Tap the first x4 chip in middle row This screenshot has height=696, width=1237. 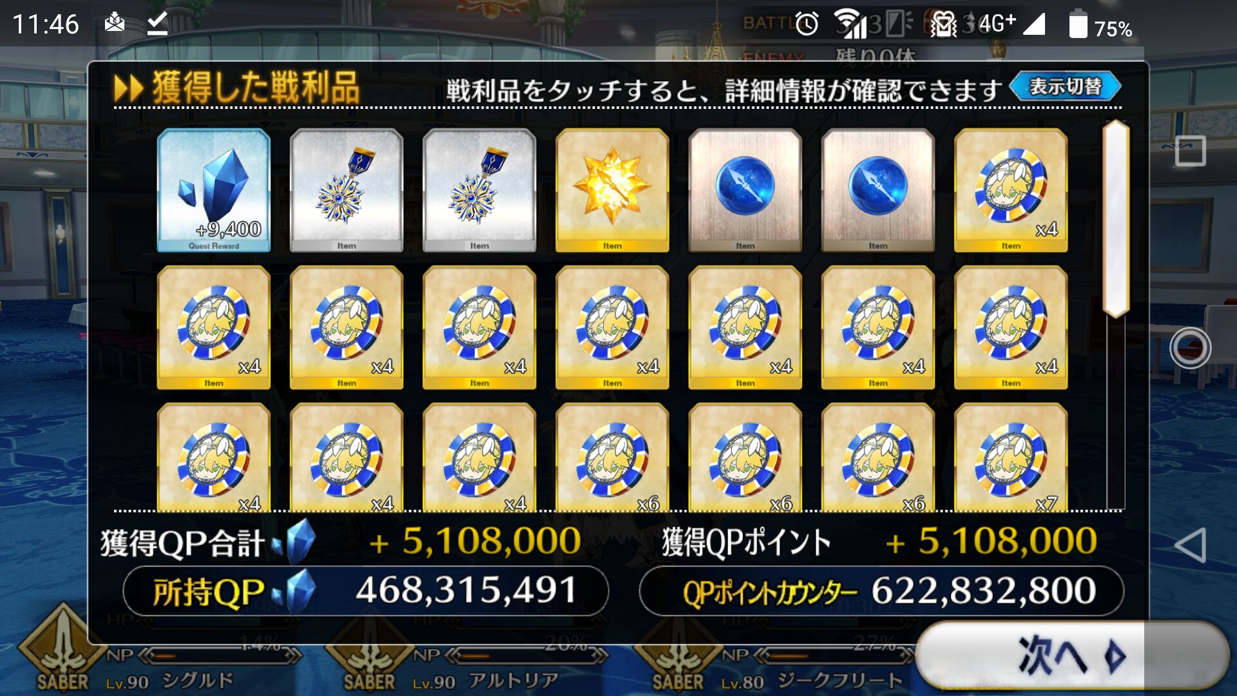pyautogui.click(x=214, y=327)
